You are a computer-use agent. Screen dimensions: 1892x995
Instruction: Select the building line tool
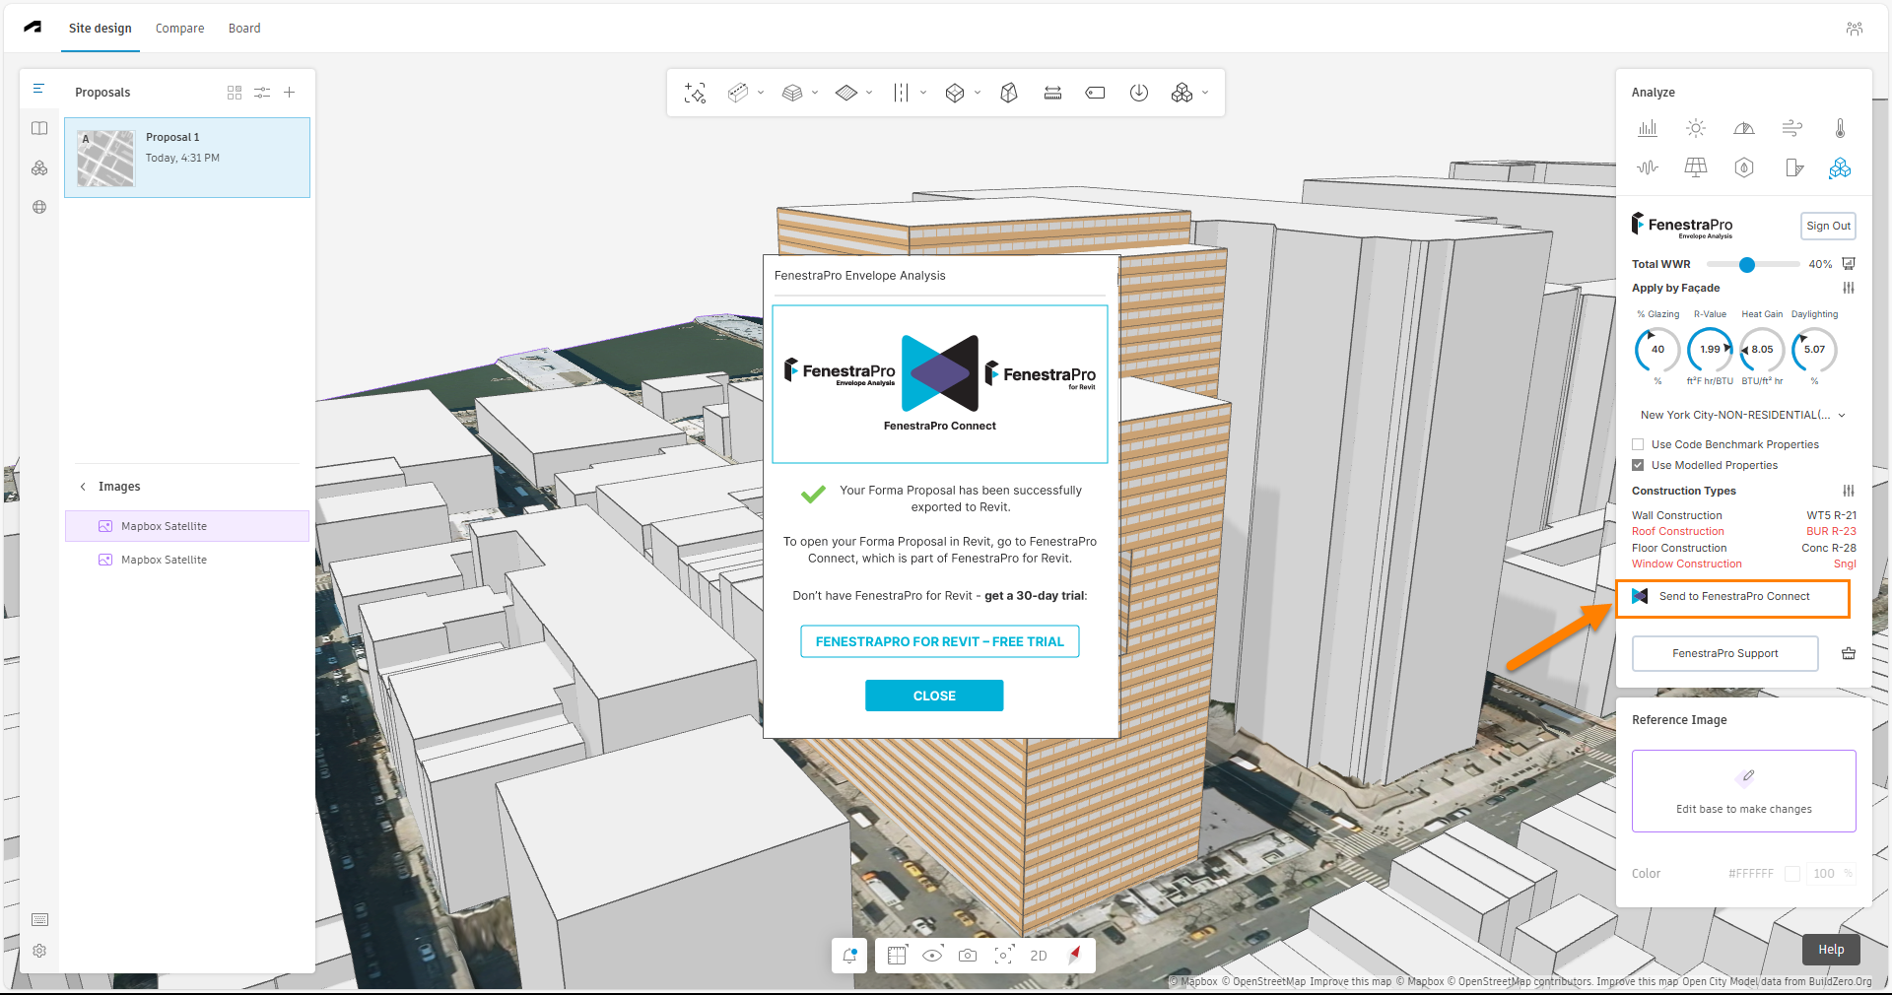pyautogui.click(x=738, y=93)
